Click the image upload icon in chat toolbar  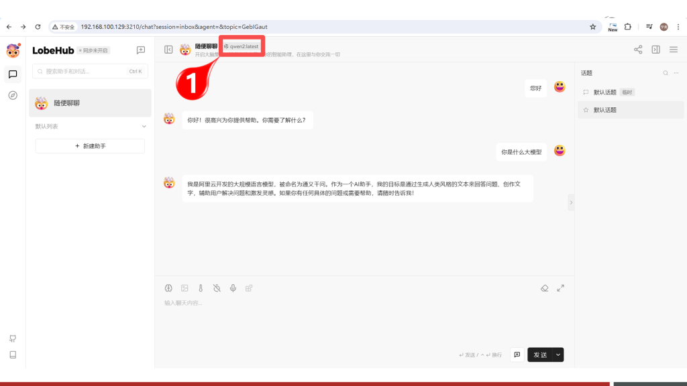[x=184, y=288]
